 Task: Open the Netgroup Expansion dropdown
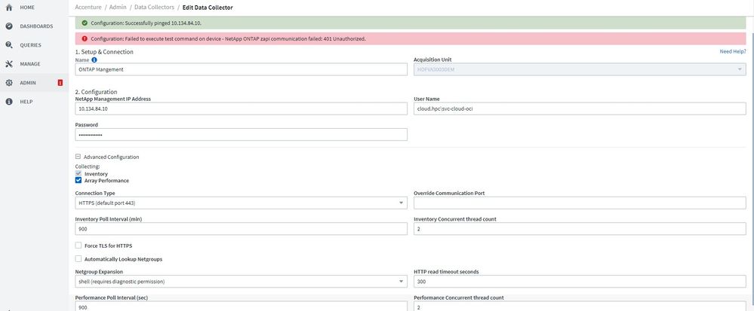tap(242, 281)
